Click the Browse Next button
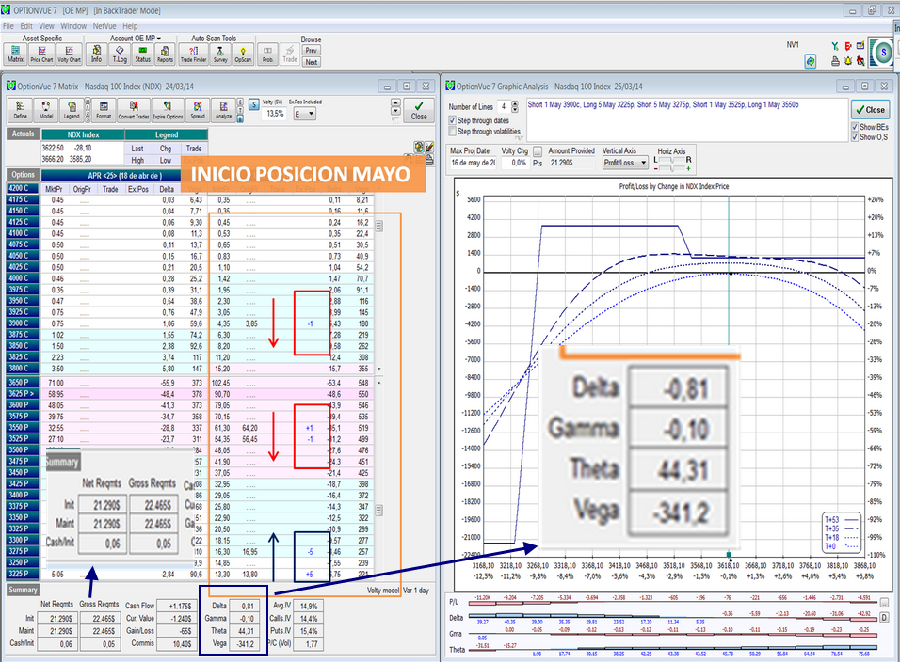The height and width of the screenshot is (662, 900). pyautogui.click(x=311, y=62)
